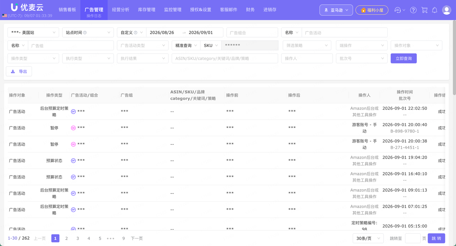Click the 优麦云 logo

pyautogui.click(x=27, y=7)
